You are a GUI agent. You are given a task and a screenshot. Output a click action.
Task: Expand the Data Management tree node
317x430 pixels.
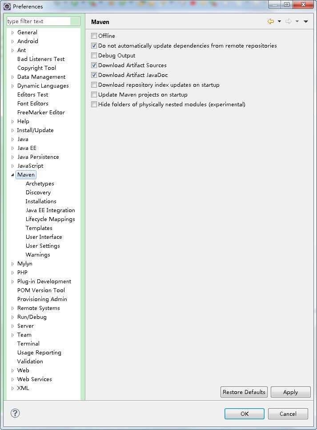click(x=12, y=77)
